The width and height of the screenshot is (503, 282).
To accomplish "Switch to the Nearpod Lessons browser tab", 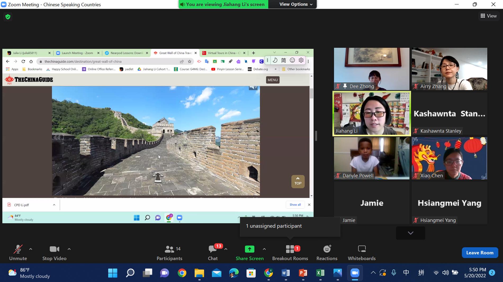I will (x=127, y=53).
